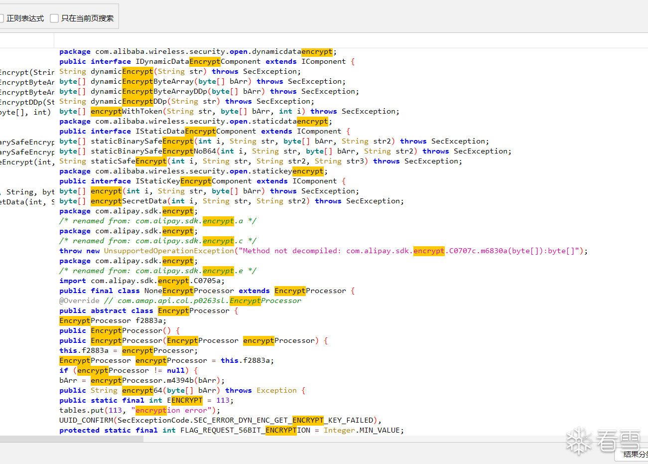This screenshot has width=648, height=464.
Task: Open the '@Override // com.amap.api.col' result row
Action: [x=180, y=301]
